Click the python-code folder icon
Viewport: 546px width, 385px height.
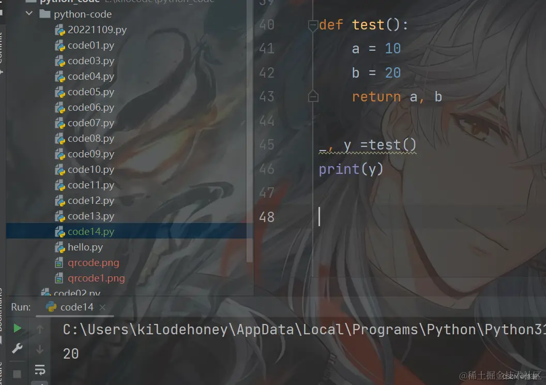tap(45, 14)
